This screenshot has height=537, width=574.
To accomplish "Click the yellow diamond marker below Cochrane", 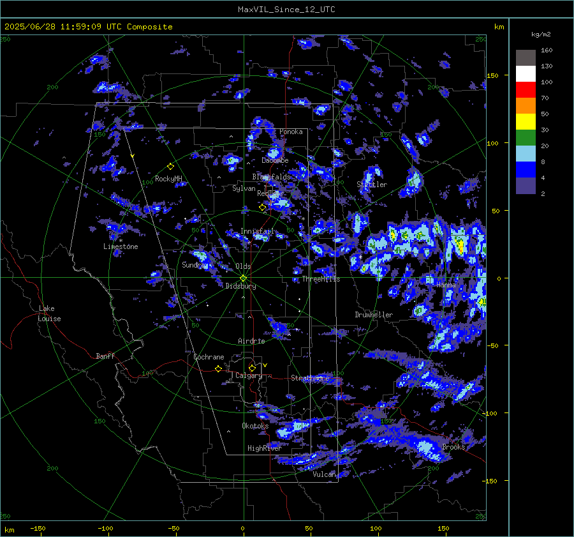I will tap(218, 368).
